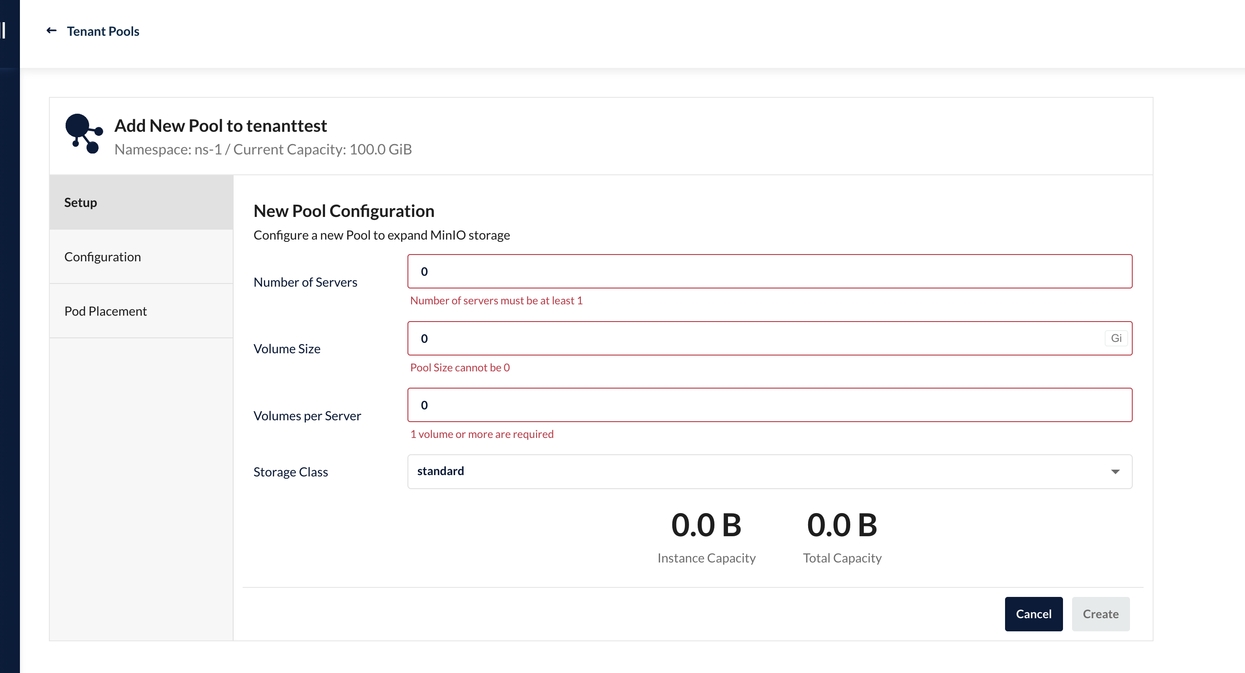Viewport: 1245px width, 673px height.
Task: Click the New Pool Configuration heading
Action: tap(344, 211)
